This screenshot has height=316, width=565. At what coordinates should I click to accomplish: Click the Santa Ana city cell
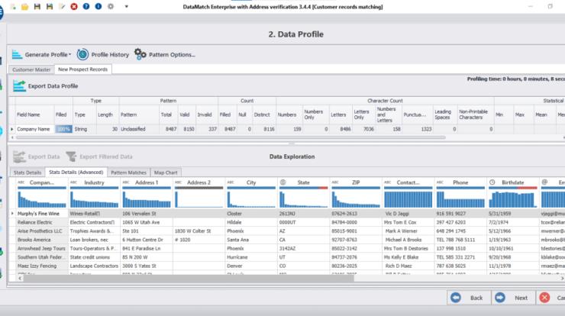tap(251, 240)
